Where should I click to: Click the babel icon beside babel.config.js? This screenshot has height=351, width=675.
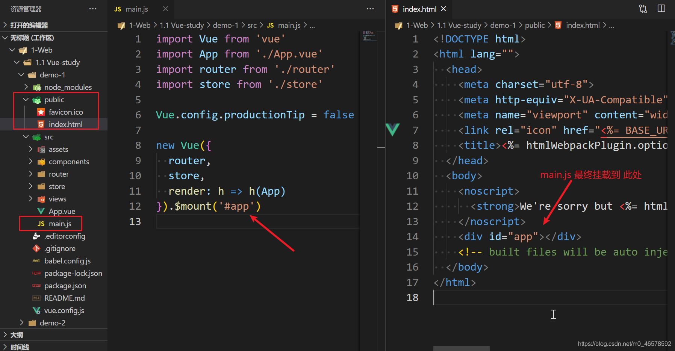(x=36, y=261)
